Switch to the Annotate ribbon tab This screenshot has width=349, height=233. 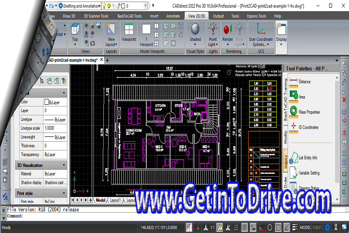pyautogui.click(x=173, y=16)
